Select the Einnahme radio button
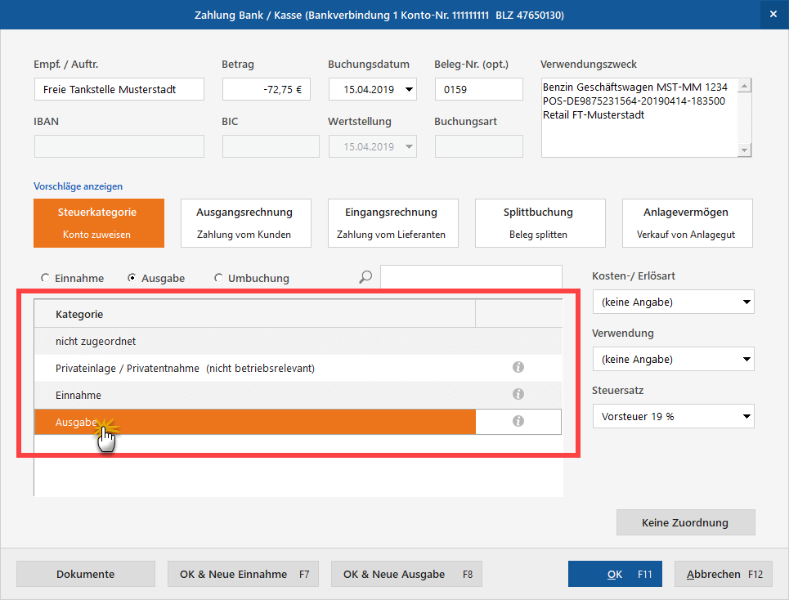 (x=45, y=278)
